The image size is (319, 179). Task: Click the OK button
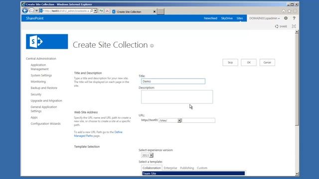click(249, 63)
